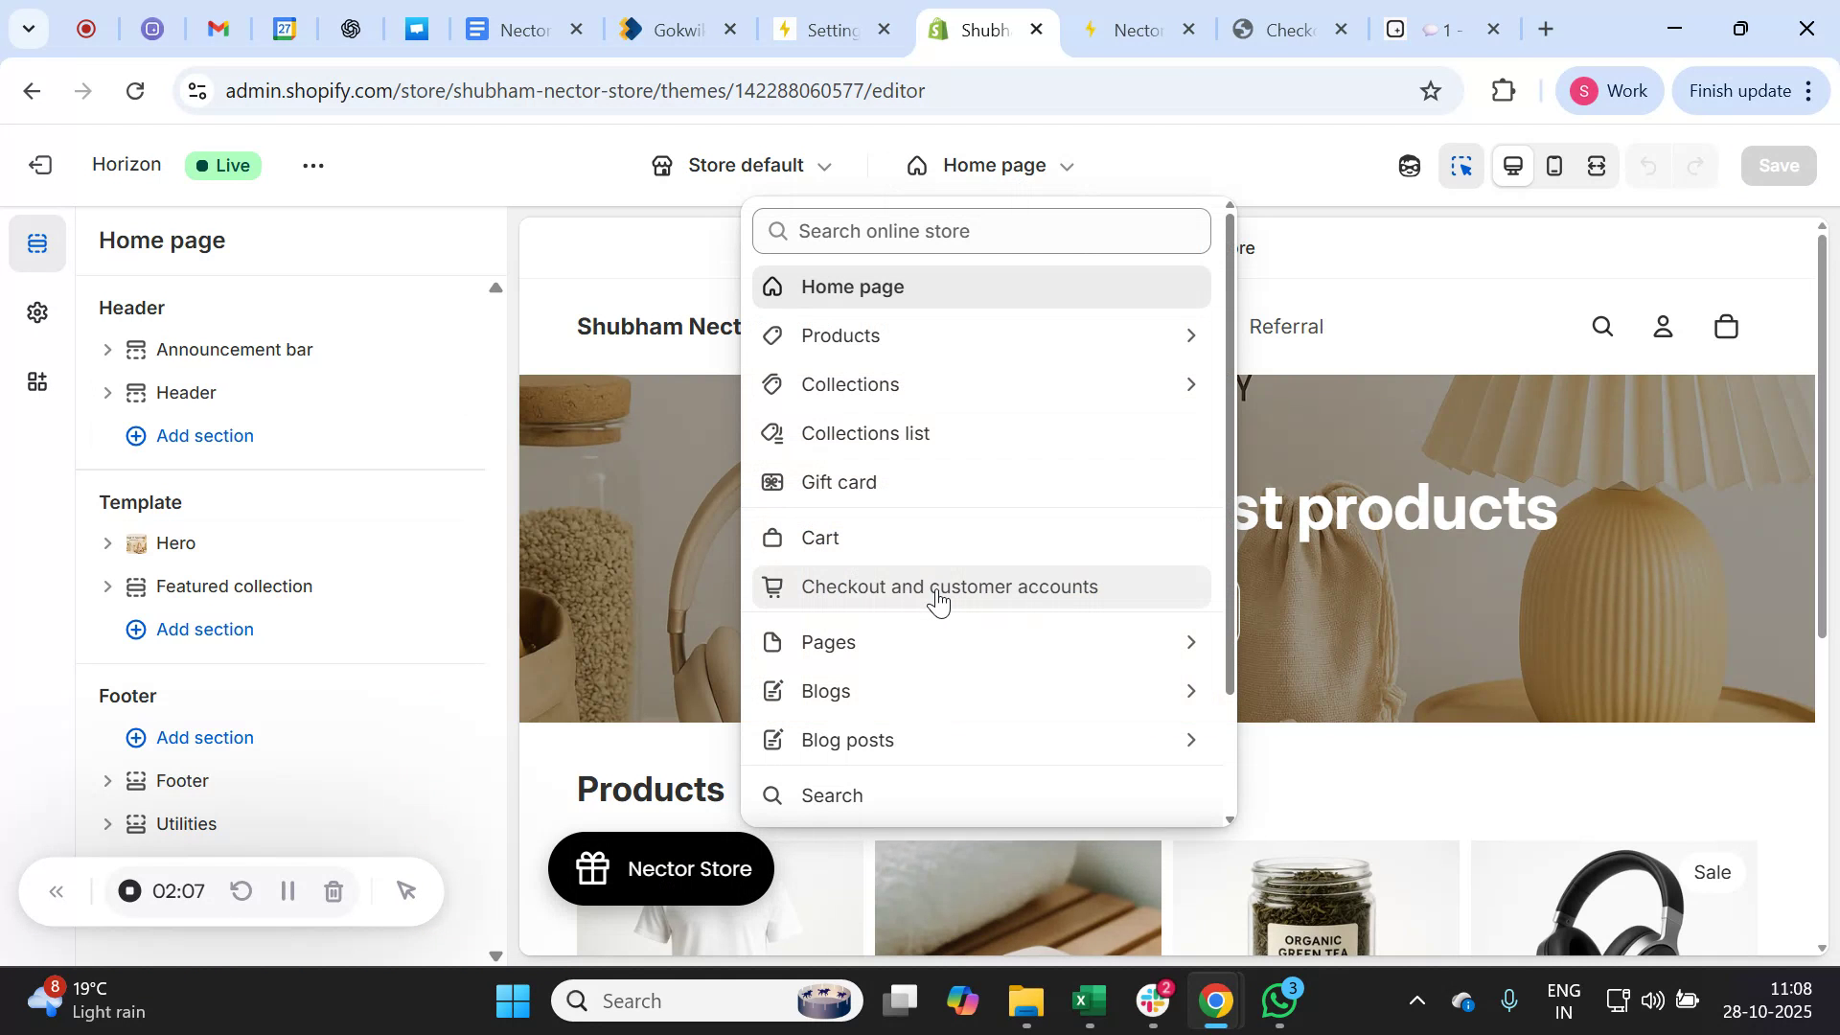Exit the theme editor via top-left exit icon
Viewport: 1840px width, 1035px height.
pyautogui.click(x=39, y=165)
